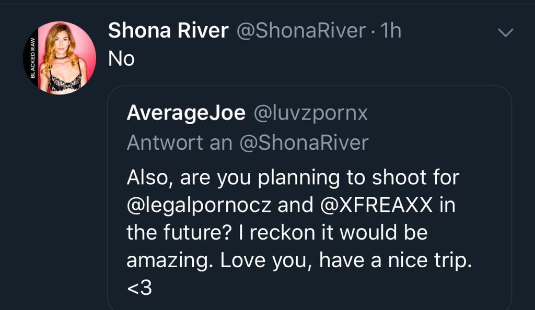The height and width of the screenshot is (310, 535).
Task: Open the @legalpornocz mention
Action: [199, 205]
